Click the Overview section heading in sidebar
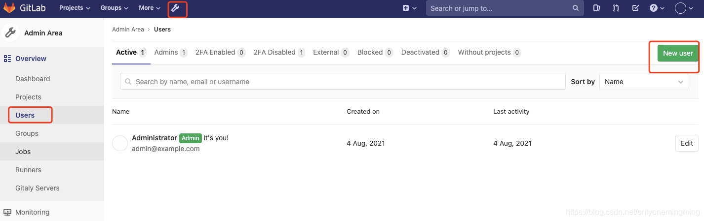 tap(31, 59)
